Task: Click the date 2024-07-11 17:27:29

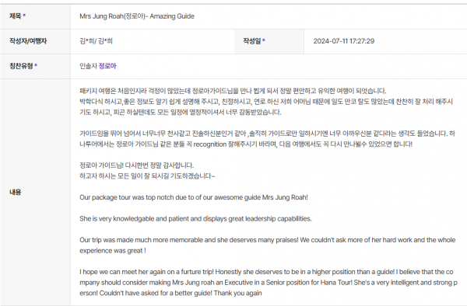Action: tap(344, 41)
